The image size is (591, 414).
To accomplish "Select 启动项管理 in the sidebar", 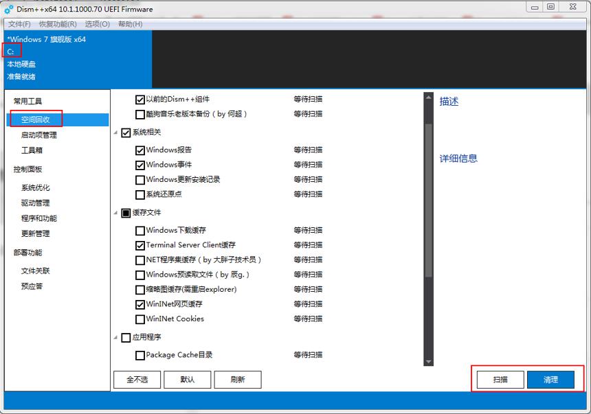I will click(x=38, y=135).
